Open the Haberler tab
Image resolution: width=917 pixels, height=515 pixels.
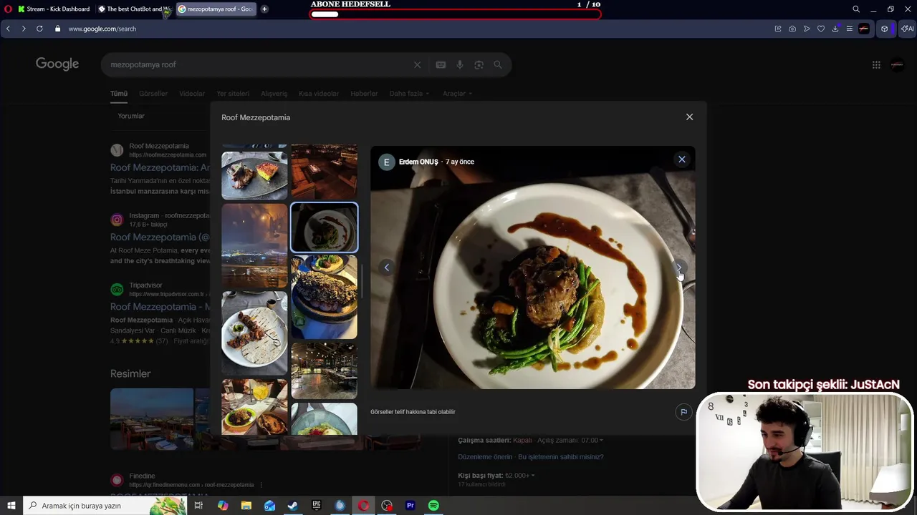tap(364, 94)
